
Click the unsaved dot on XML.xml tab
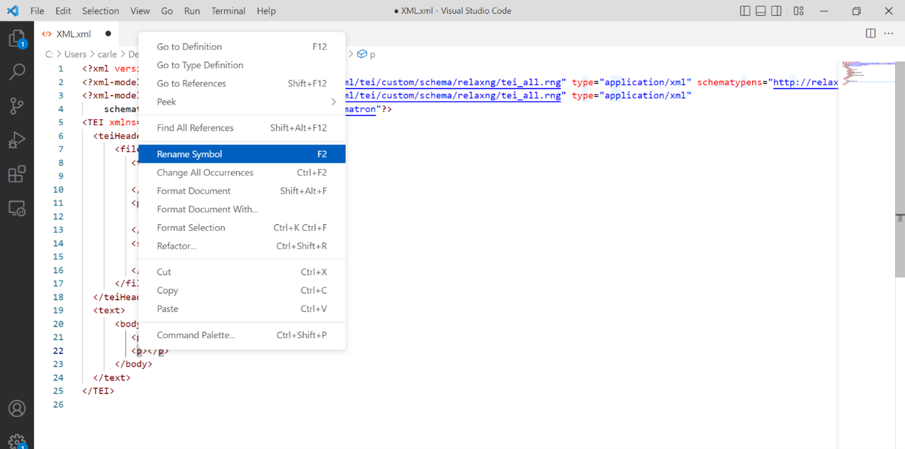click(108, 33)
